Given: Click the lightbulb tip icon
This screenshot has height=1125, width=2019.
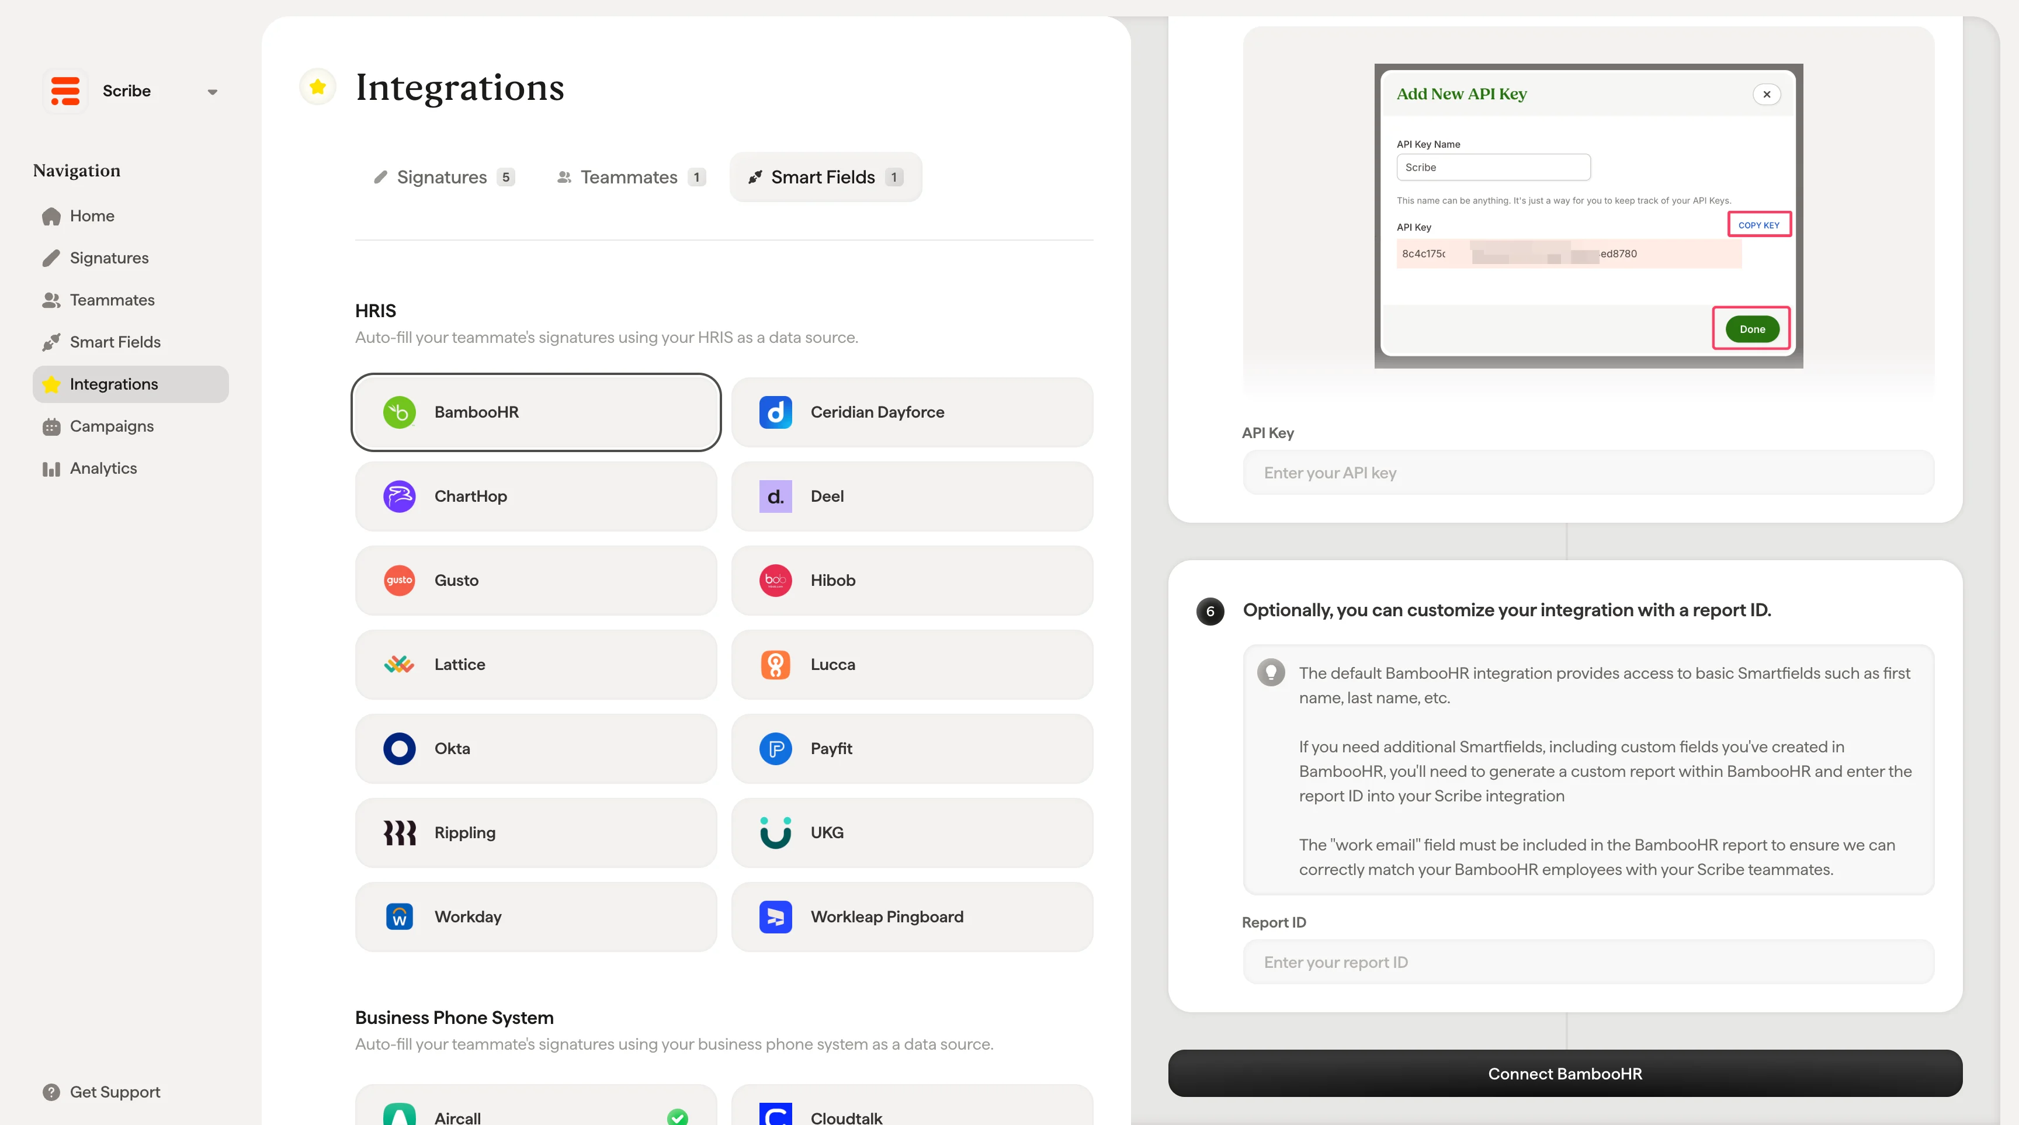Looking at the screenshot, I should pyautogui.click(x=1271, y=672).
